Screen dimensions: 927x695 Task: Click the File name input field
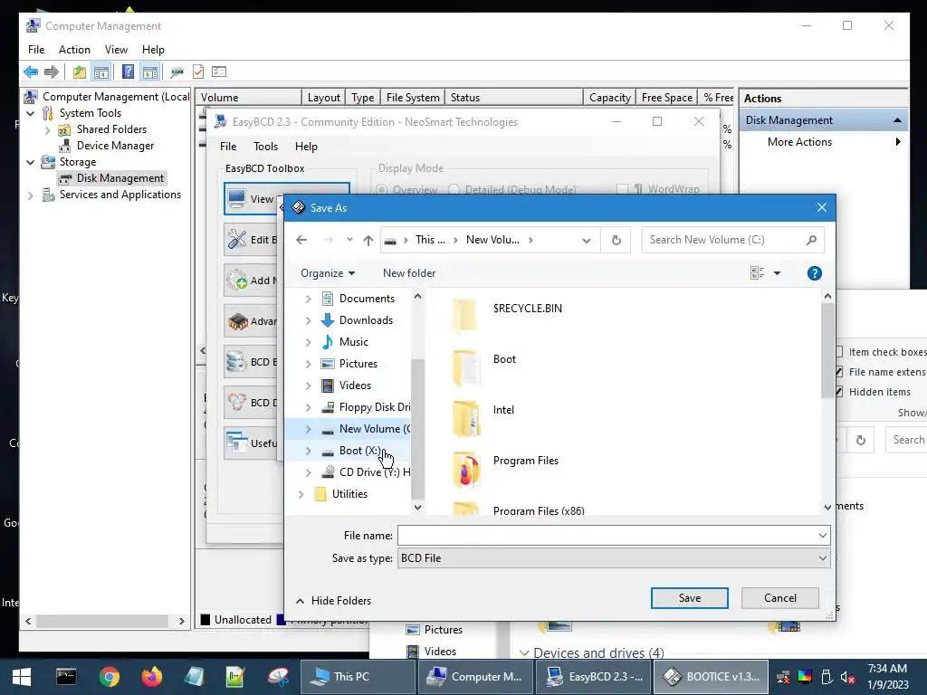pos(607,536)
